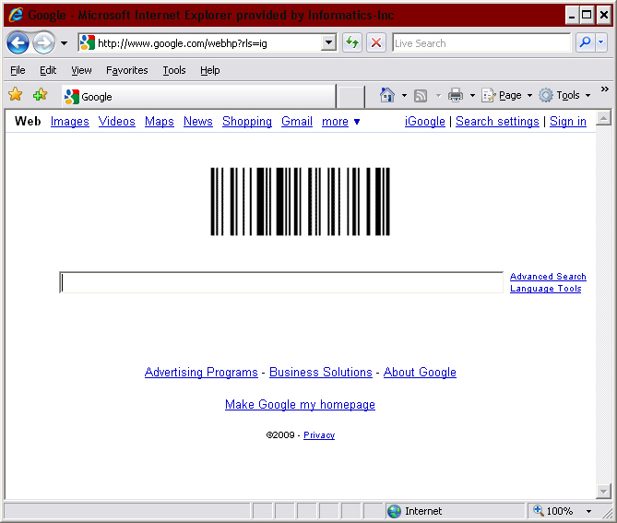Click the Forward navigation arrow button
Viewport: 617px width, 523px height.
[x=43, y=43]
